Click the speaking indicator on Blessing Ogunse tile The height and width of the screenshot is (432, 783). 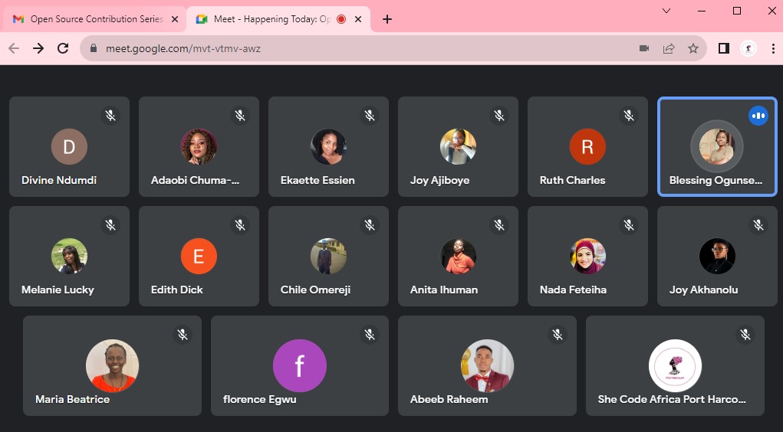[x=758, y=116]
